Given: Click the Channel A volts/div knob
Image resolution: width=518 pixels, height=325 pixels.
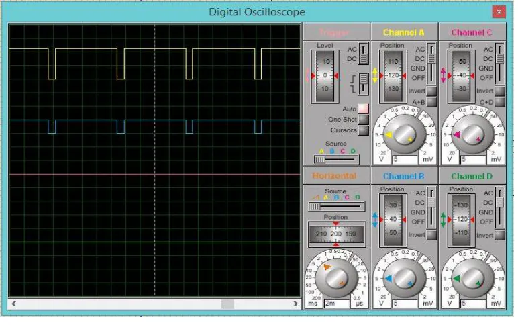Looking at the screenshot, I should (x=405, y=134).
